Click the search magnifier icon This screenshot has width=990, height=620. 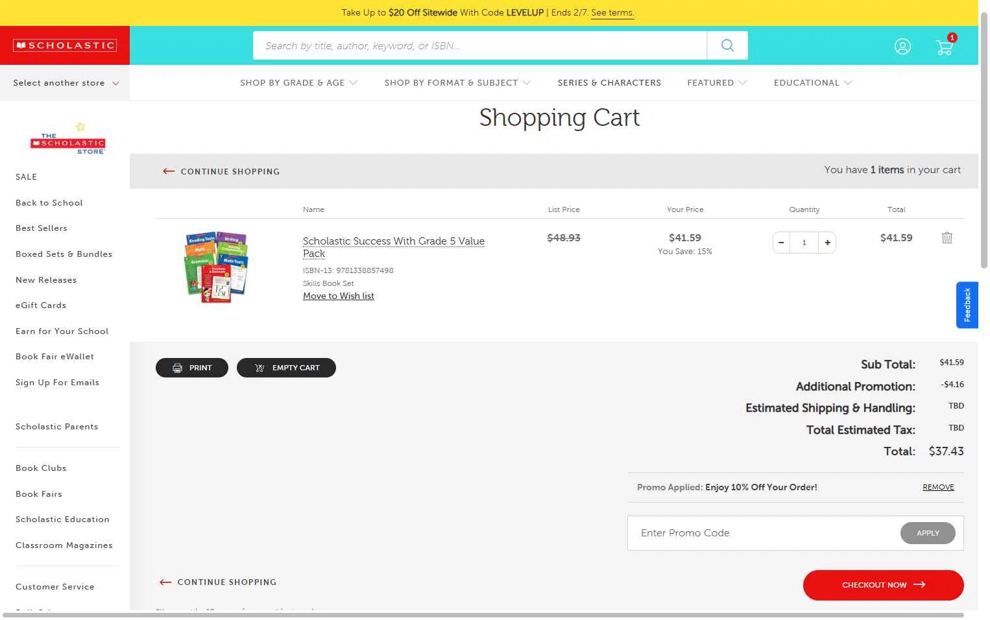(727, 45)
